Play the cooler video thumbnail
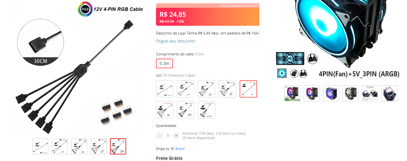This screenshot has height=161, width=407. pyautogui.click(x=292, y=93)
